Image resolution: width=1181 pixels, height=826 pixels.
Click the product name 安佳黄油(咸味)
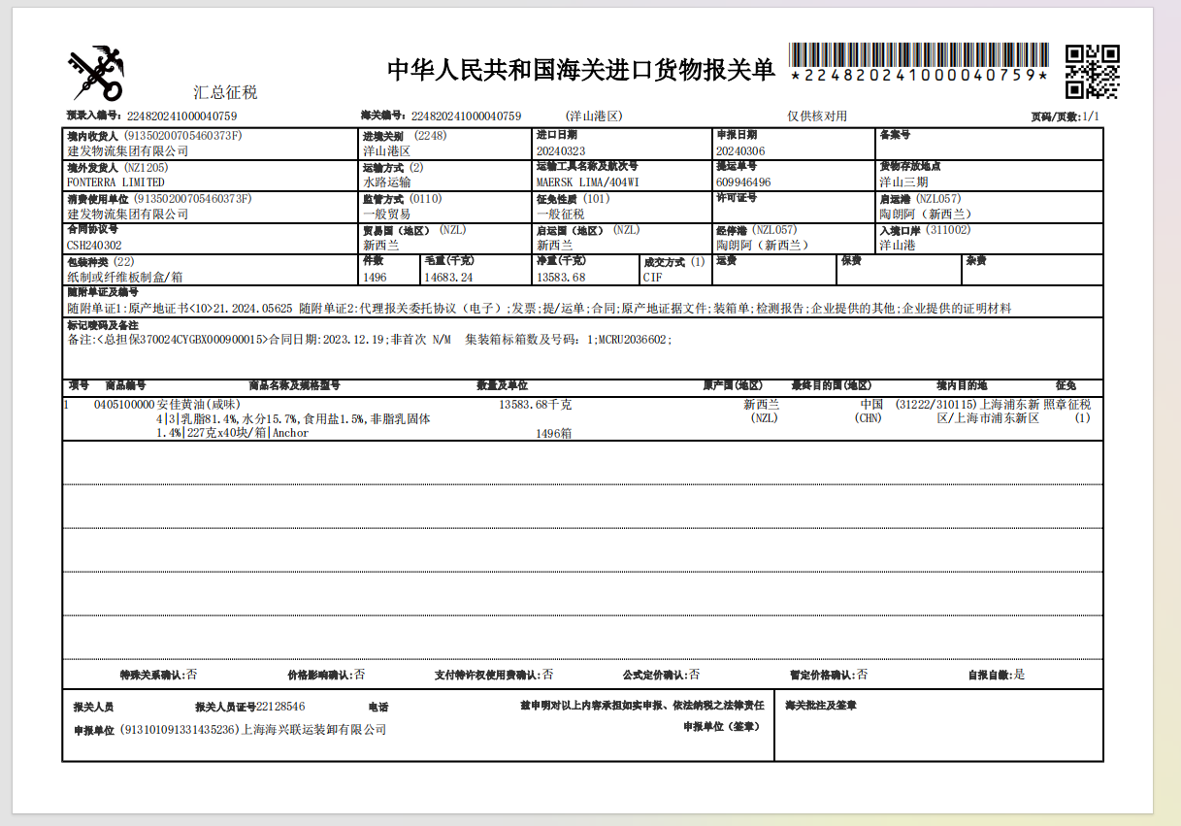(198, 405)
